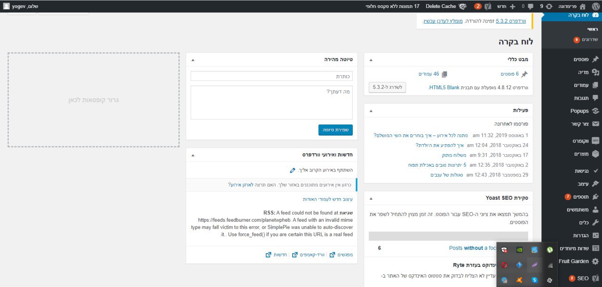Click the עיצוב appearance brush icon
602x287 pixels.
coord(595,184)
